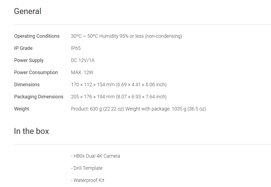Click the Power Supply label
The width and height of the screenshot is (271, 187).
[x=29, y=60]
